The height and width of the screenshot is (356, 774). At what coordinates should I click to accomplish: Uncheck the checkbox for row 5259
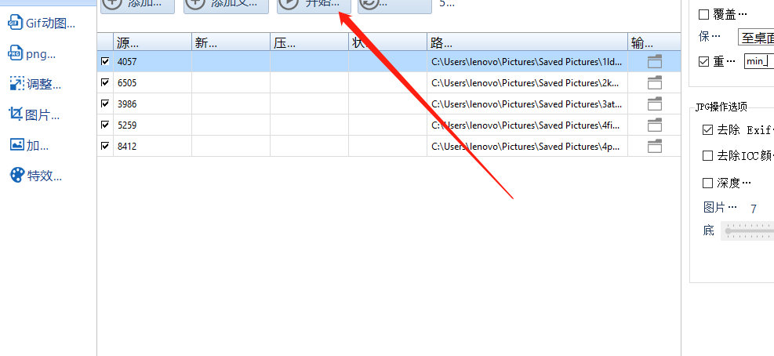[x=105, y=125]
